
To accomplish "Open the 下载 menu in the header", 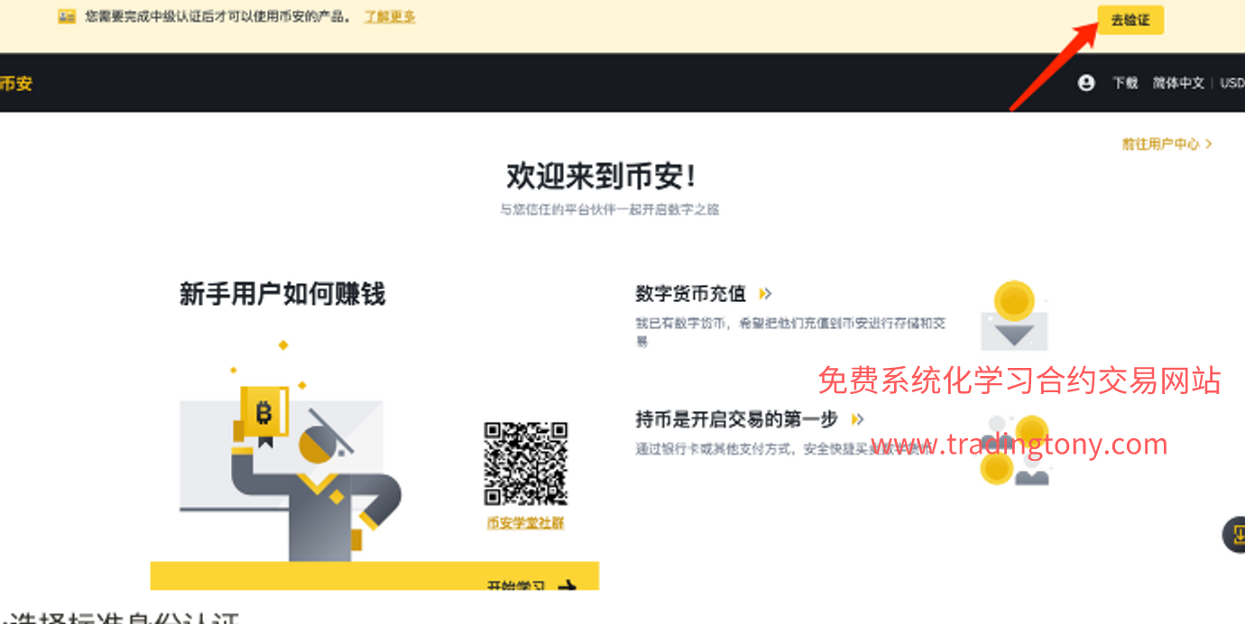I will click(x=1125, y=83).
